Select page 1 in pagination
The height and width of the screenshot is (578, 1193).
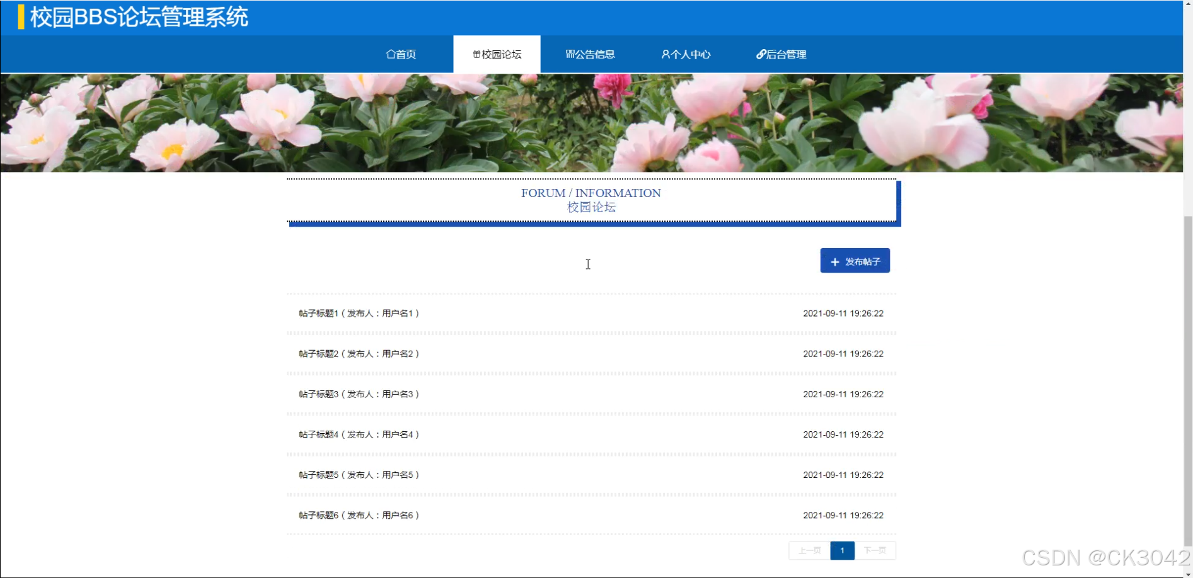click(x=842, y=550)
